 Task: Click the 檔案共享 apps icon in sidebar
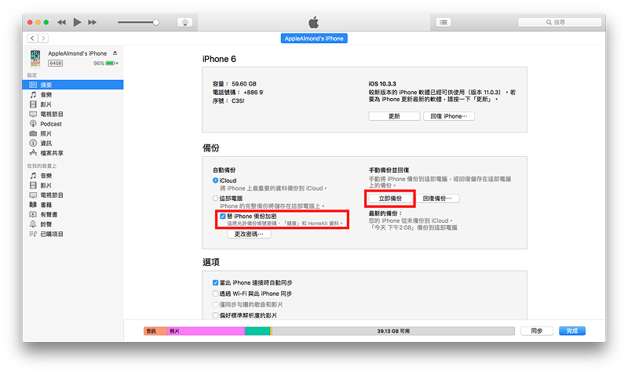[x=33, y=153]
